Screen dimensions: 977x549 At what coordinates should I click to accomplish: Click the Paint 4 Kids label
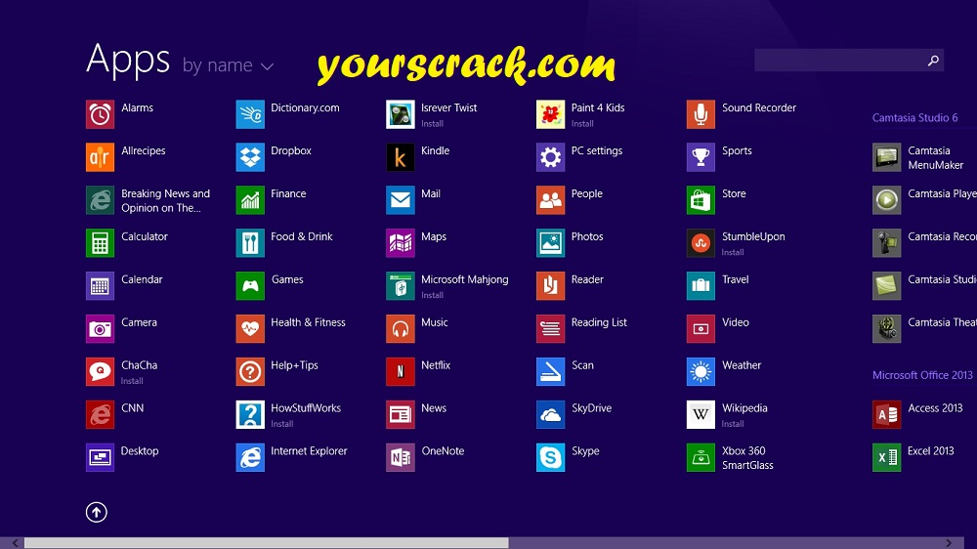598,107
